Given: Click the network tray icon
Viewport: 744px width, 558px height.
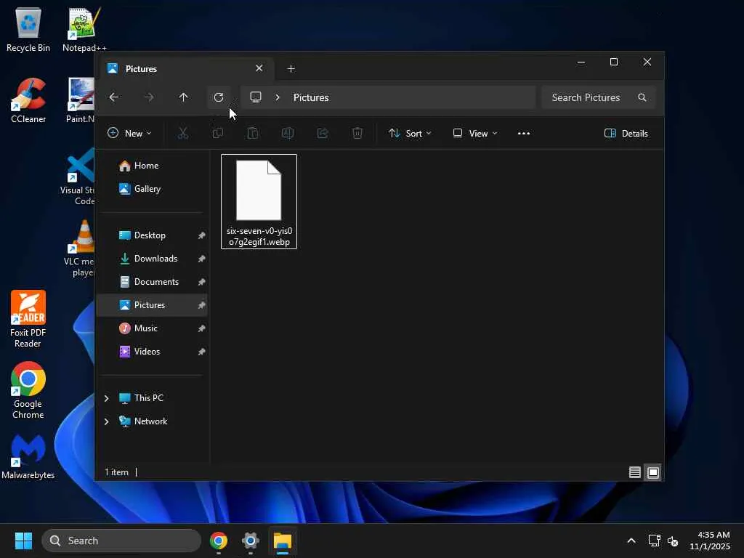Looking at the screenshot, I should 655,541.
